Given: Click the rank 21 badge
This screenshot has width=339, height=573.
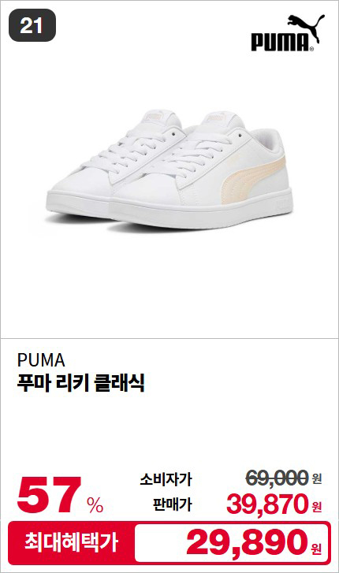Looking at the screenshot, I should point(32,25).
